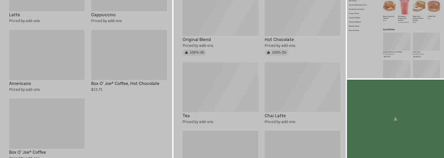Viewport: 444px width, 158px height.
Task: Choose Brew at Home from the sidebar
Action: (x=354, y=31)
